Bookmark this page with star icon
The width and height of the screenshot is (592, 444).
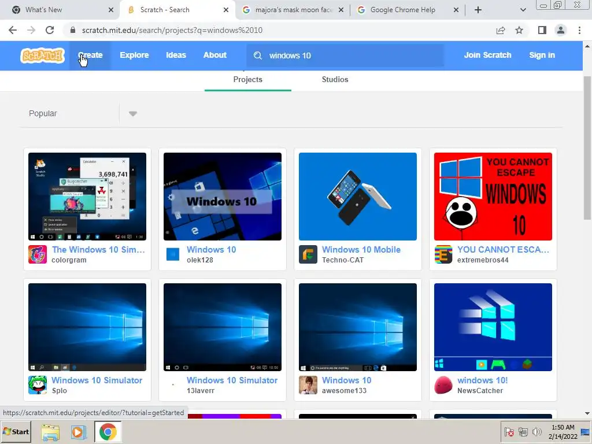tap(519, 30)
